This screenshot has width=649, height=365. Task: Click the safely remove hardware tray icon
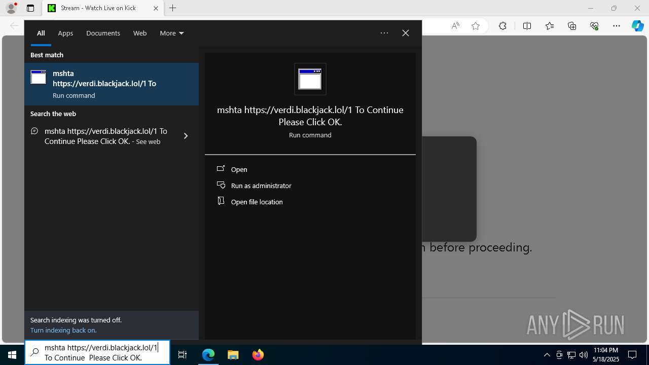tap(559, 355)
